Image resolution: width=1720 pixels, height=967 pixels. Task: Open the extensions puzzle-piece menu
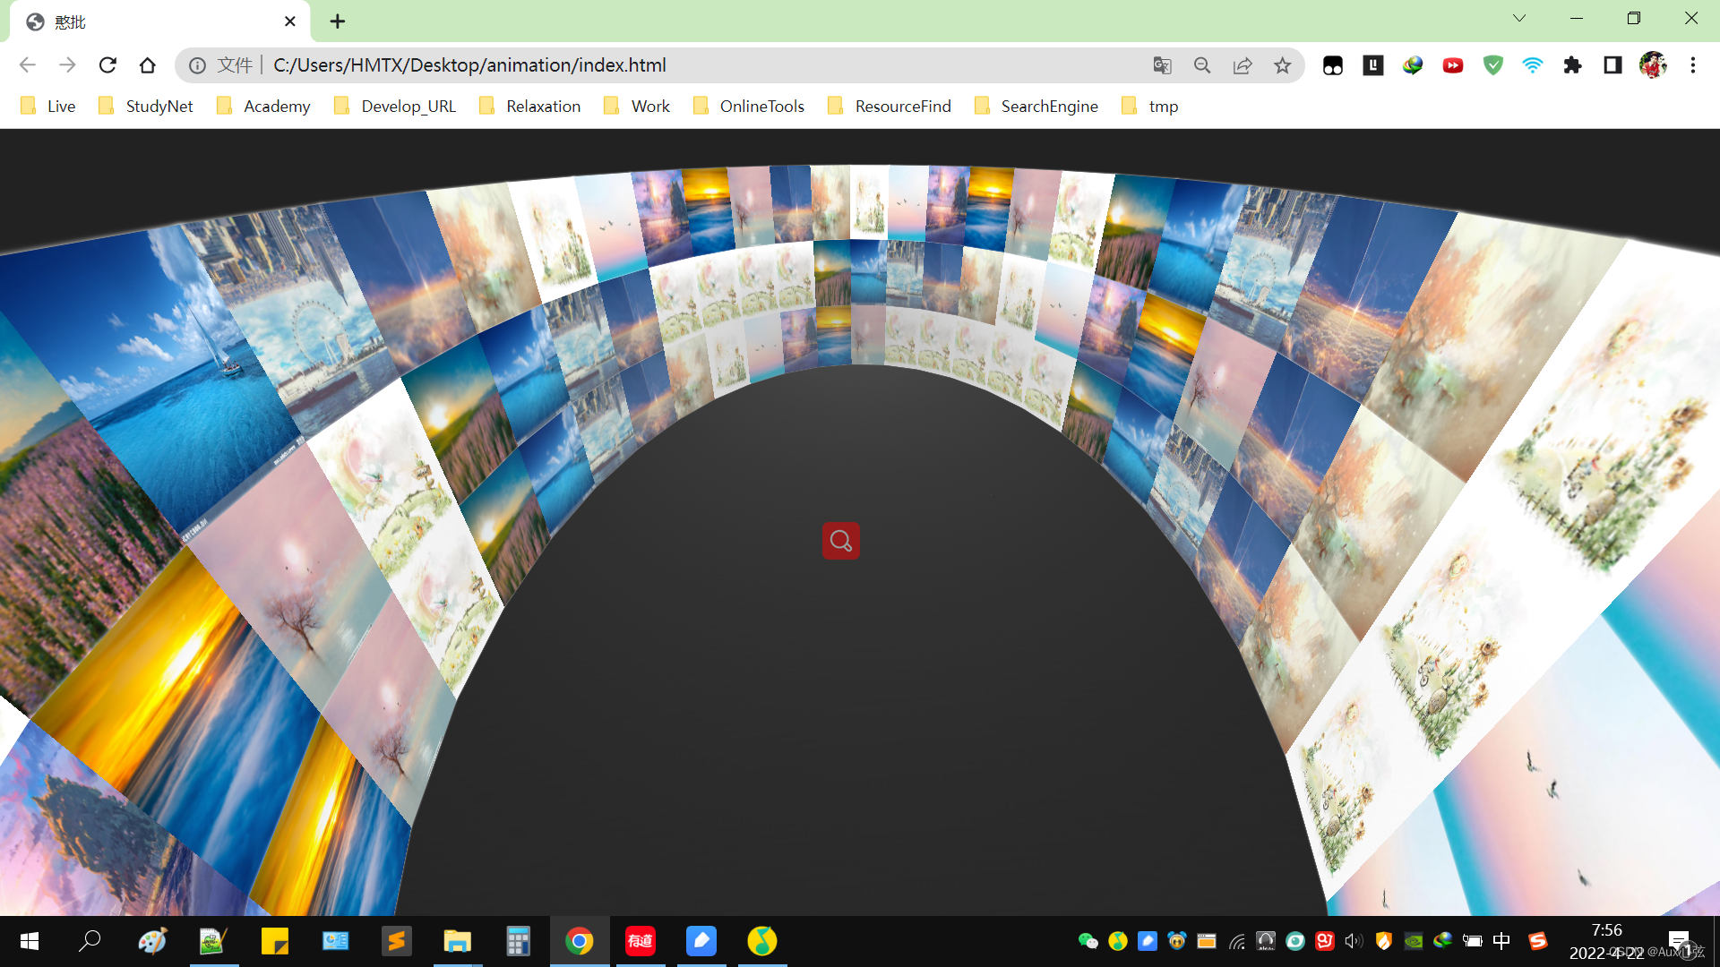[x=1573, y=64]
